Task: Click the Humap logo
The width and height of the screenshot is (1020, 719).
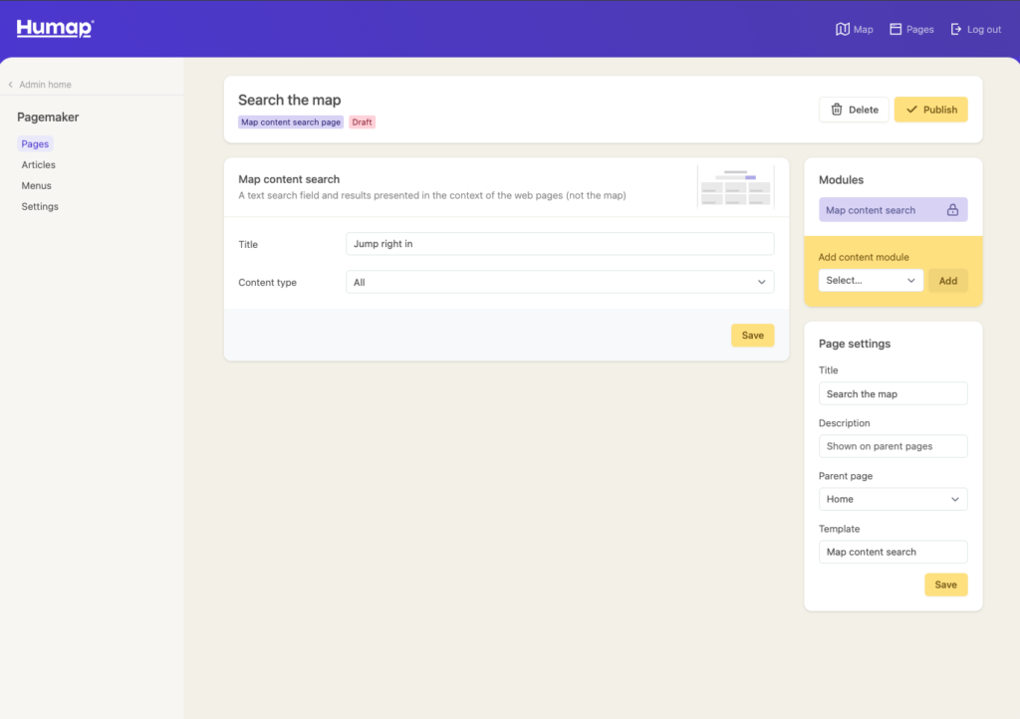Action: [x=55, y=29]
